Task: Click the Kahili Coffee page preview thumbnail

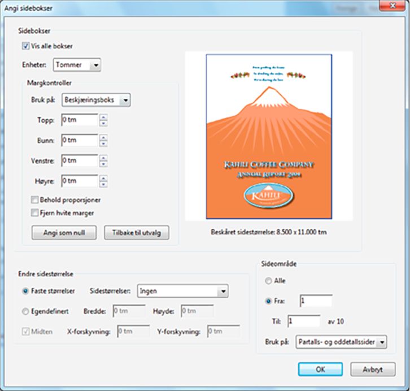Action: point(269,136)
